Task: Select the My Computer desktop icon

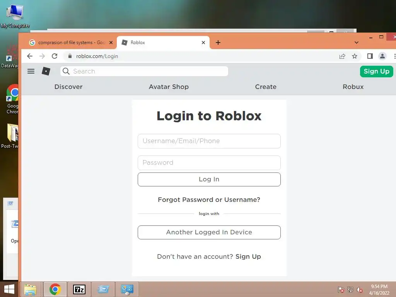Action: click(15, 16)
